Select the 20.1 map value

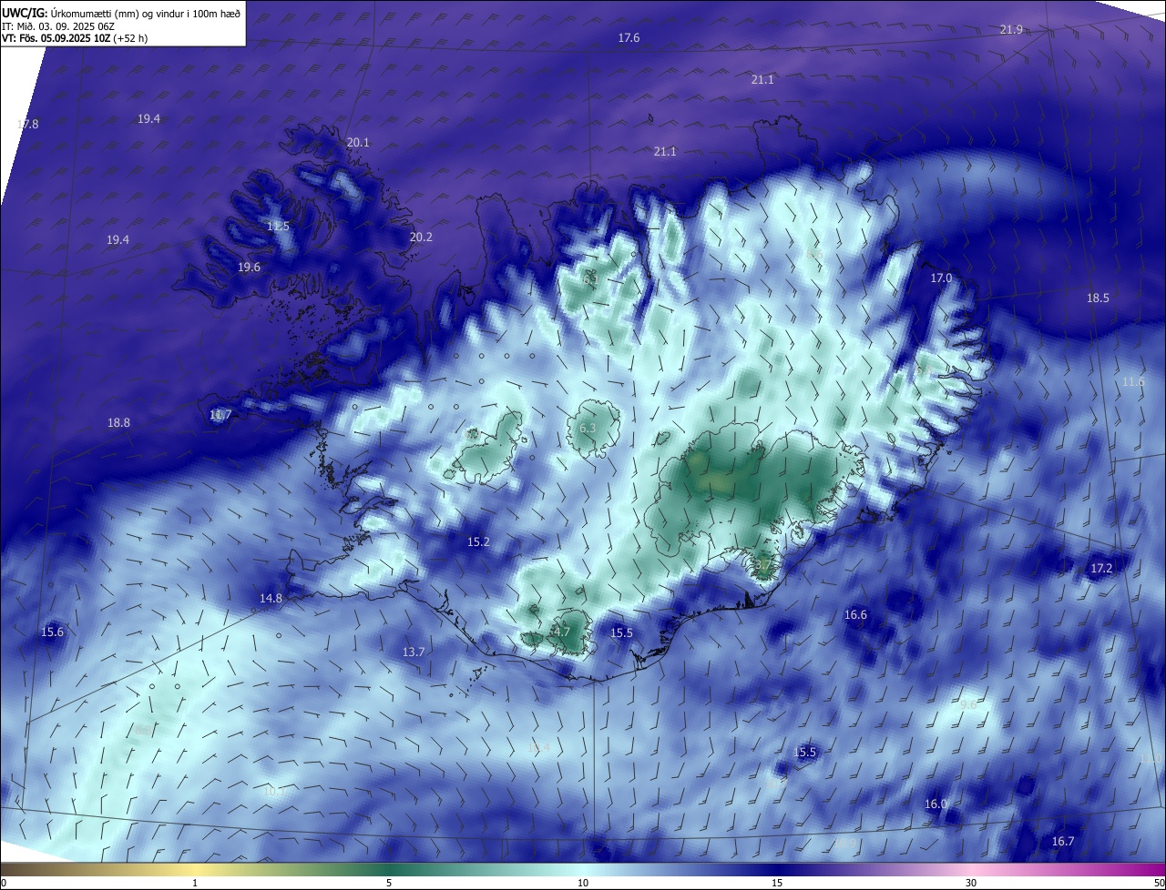click(358, 143)
